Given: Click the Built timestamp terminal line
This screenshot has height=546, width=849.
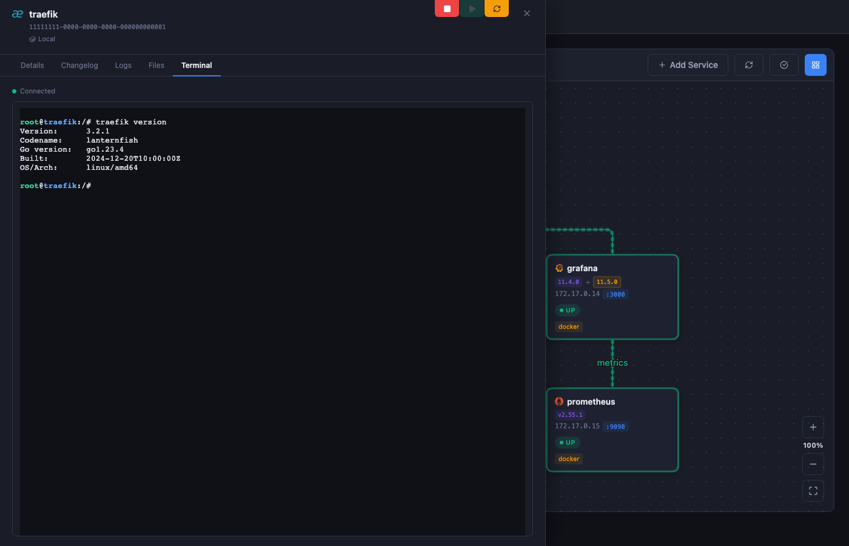Looking at the screenshot, I should pos(100,158).
